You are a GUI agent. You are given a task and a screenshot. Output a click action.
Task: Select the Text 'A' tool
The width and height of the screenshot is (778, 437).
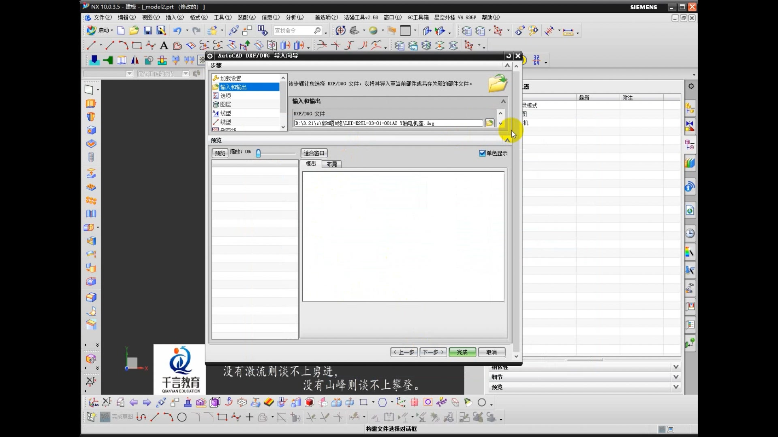164,45
